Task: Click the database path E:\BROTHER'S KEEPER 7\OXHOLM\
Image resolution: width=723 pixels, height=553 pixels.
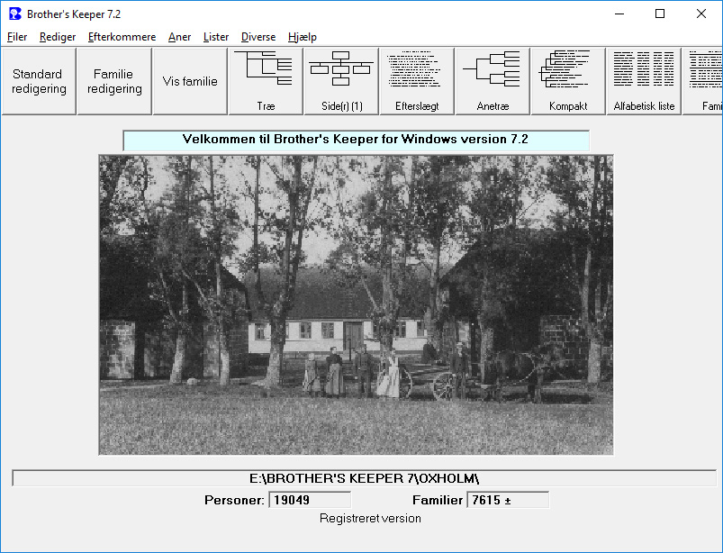Action: click(365, 478)
